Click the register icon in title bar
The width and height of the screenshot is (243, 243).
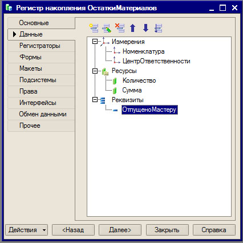(9, 7)
